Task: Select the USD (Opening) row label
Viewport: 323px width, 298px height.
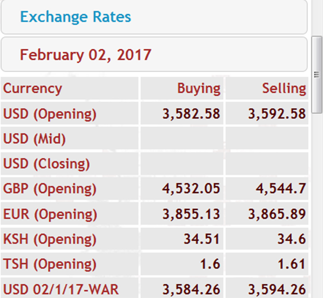Action: (x=50, y=114)
